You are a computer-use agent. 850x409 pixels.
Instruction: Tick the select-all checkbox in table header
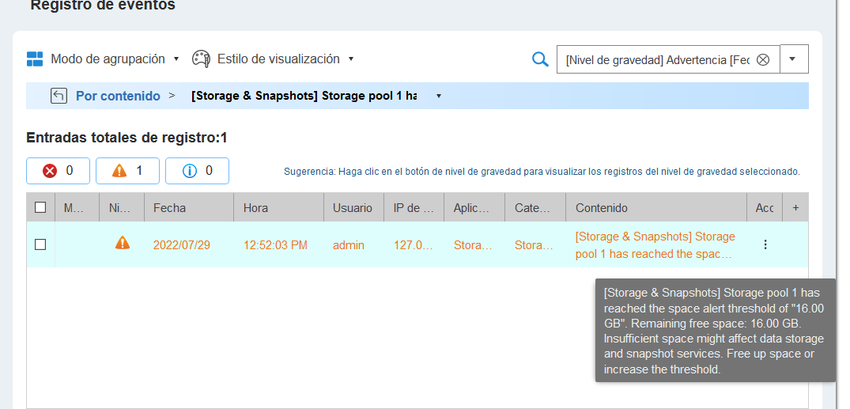click(40, 208)
